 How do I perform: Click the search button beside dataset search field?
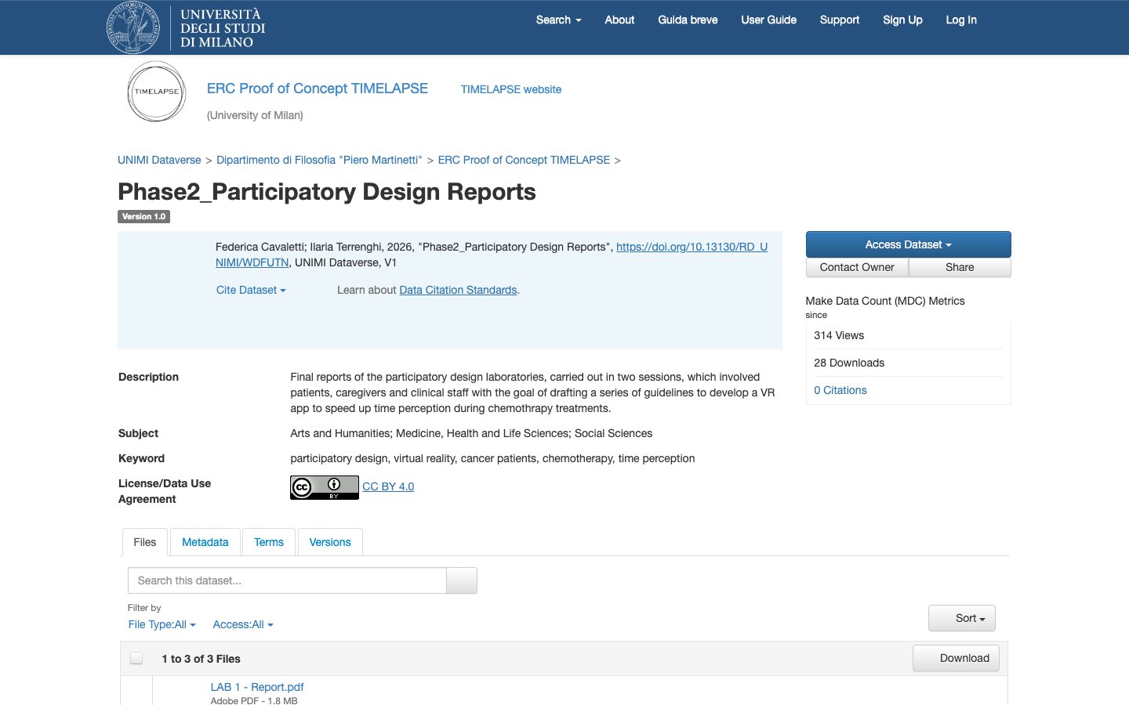click(x=462, y=580)
